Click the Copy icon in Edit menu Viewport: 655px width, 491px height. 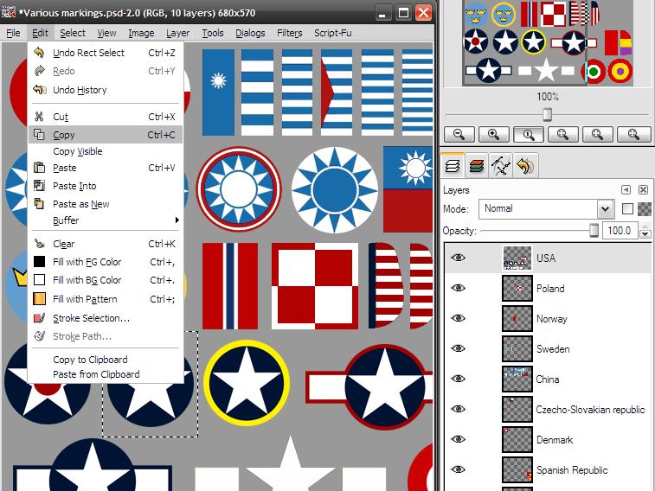(39, 134)
